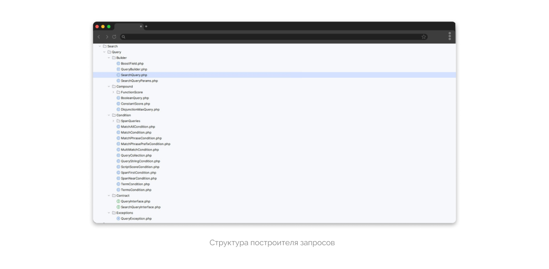Collapse the Builder folder chevron

pyautogui.click(x=109, y=58)
